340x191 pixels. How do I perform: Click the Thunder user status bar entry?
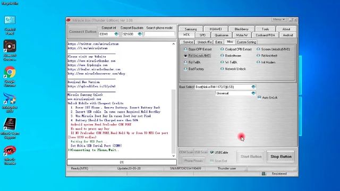tap(227, 168)
